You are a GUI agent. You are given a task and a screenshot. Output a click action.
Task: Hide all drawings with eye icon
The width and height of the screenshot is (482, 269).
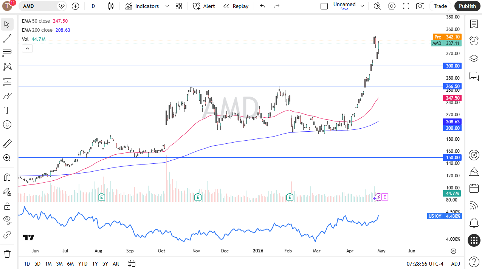[x=7, y=220]
